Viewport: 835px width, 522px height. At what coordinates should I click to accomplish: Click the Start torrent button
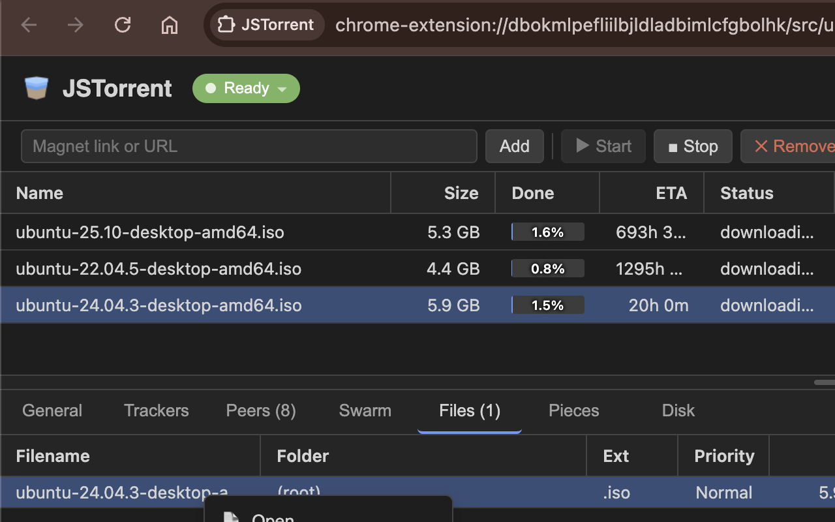[603, 146]
